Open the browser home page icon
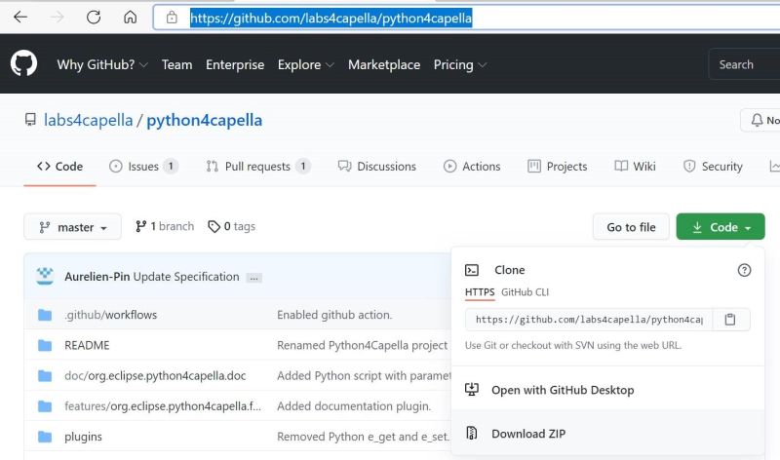 click(x=131, y=18)
